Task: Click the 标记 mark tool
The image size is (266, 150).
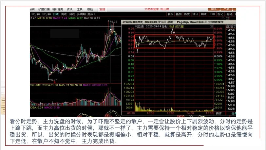Action: pos(220,14)
